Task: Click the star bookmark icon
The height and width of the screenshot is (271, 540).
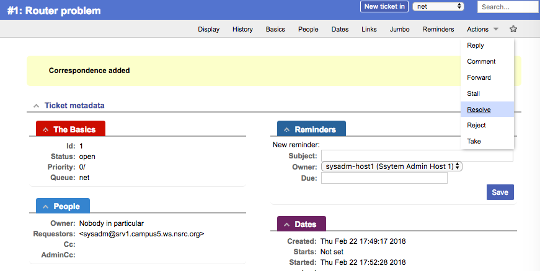Action: coord(513,29)
